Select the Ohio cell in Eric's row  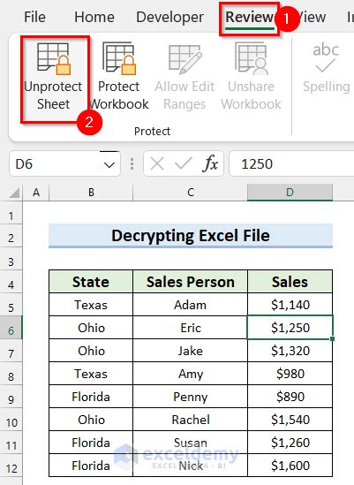(x=91, y=328)
